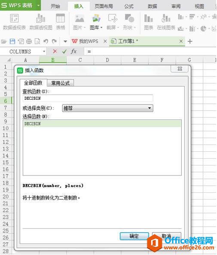Viewport: 217px width, 255px height.
Task: Insert a 数据透视表 pivot table
Action: click(14, 22)
